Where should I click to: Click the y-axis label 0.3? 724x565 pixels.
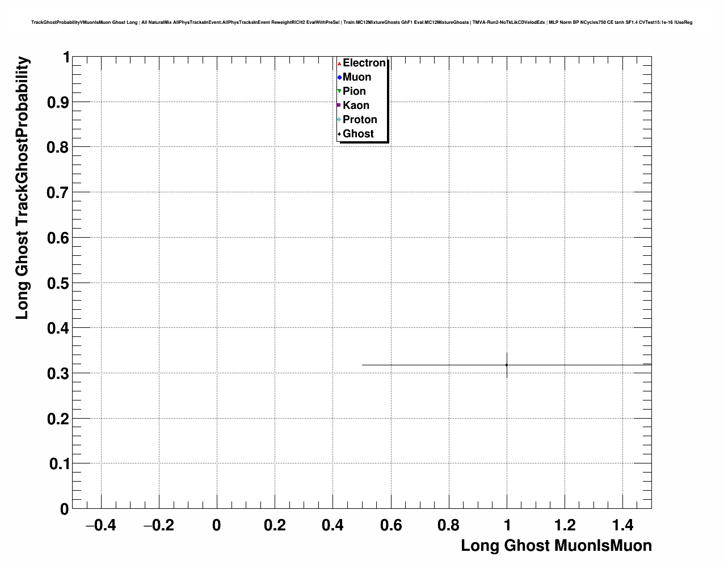click(57, 374)
